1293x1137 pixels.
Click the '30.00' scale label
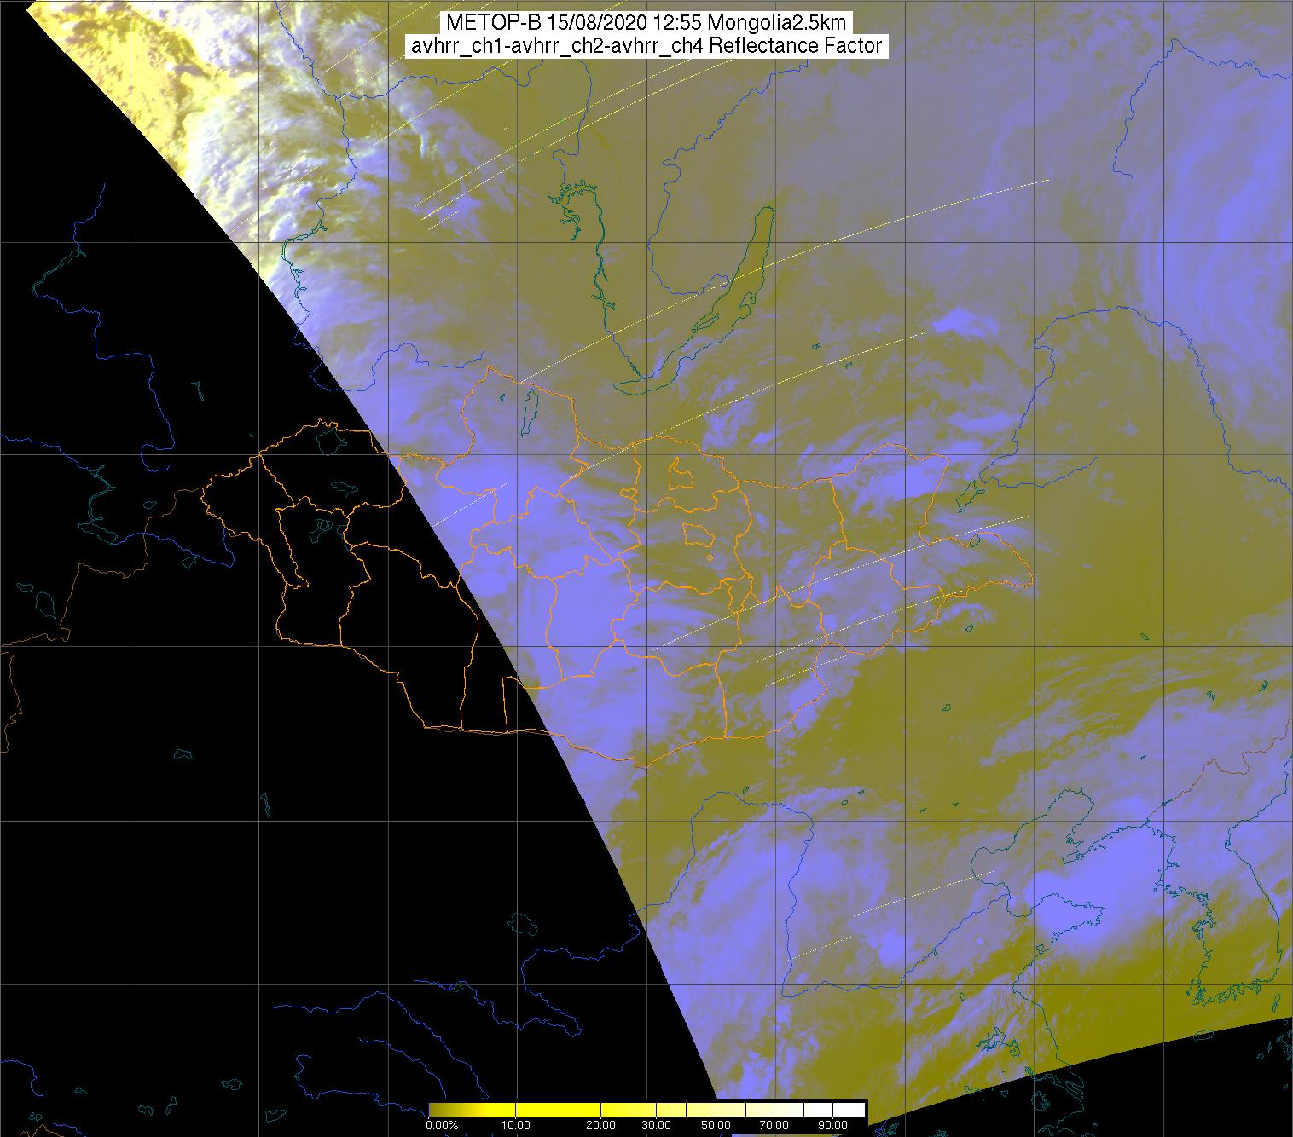pos(656,1125)
